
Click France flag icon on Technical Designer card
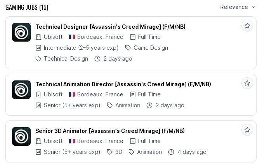tap(72, 37)
